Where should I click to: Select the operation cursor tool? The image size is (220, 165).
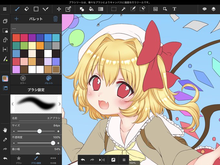[x=165, y=9]
